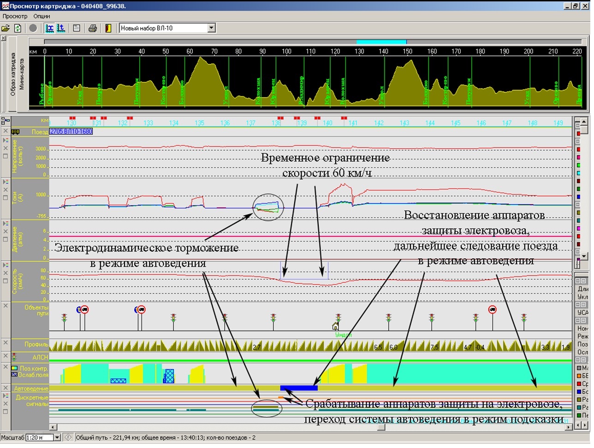Click the cyan mini-map range slider

pyautogui.click(x=381, y=42)
